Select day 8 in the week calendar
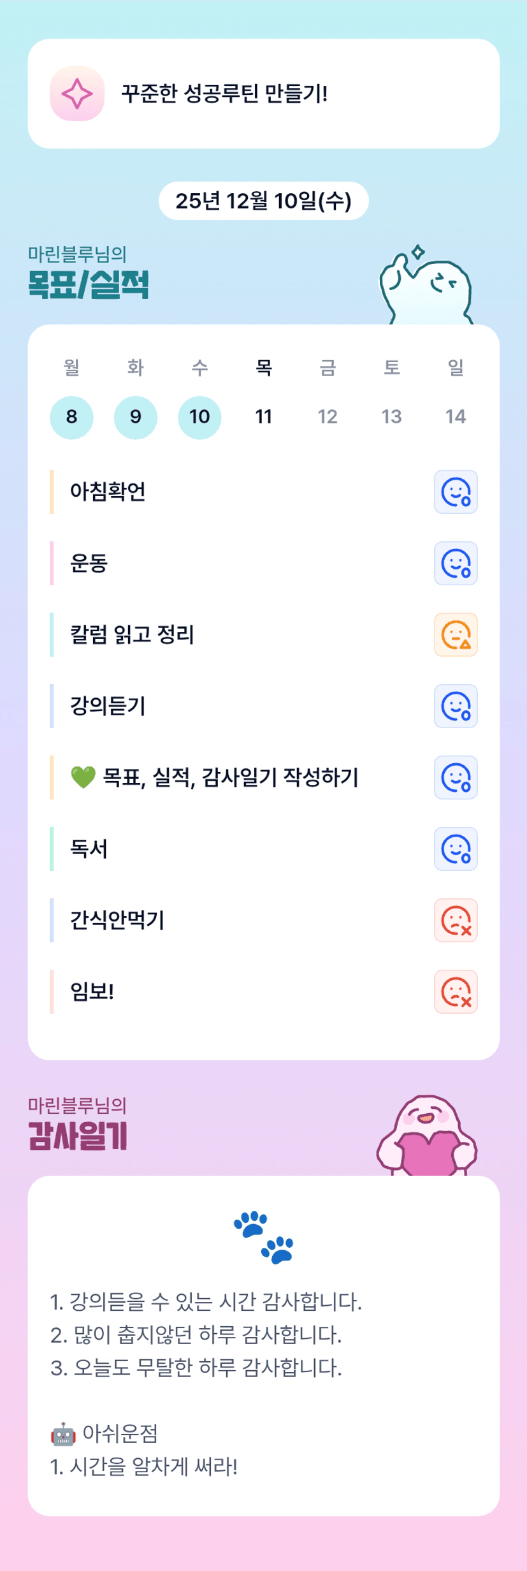The height and width of the screenshot is (1571, 527). pyautogui.click(x=71, y=417)
